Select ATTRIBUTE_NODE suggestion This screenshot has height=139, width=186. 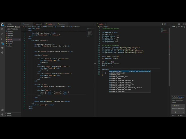(130, 71)
